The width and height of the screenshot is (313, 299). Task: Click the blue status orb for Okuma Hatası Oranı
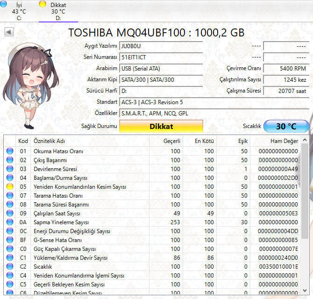10,151
